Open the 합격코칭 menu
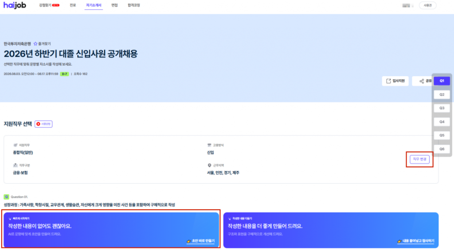This screenshot has height=250, width=454. [x=134, y=5]
